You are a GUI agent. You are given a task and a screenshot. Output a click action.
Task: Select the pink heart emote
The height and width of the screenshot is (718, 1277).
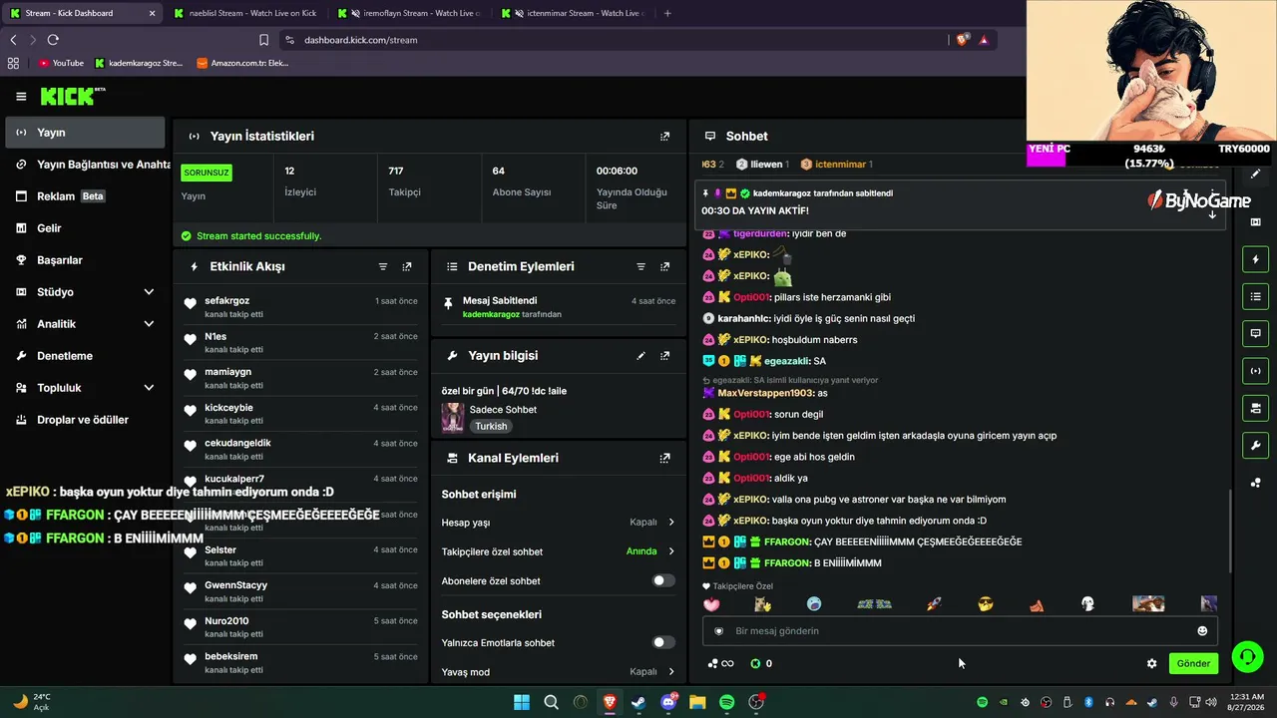tap(711, 604)
